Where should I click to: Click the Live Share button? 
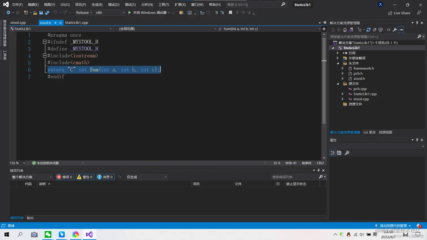point(399,13)
